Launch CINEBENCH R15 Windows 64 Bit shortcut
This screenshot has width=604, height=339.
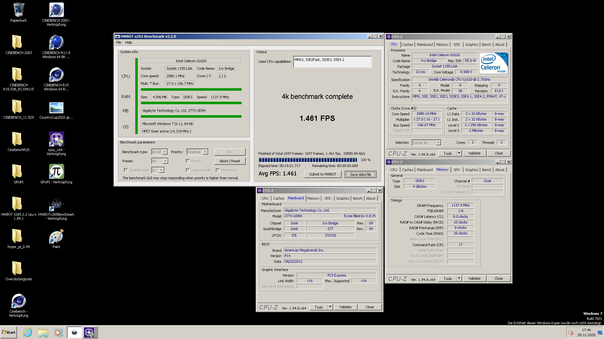(56, 79)
